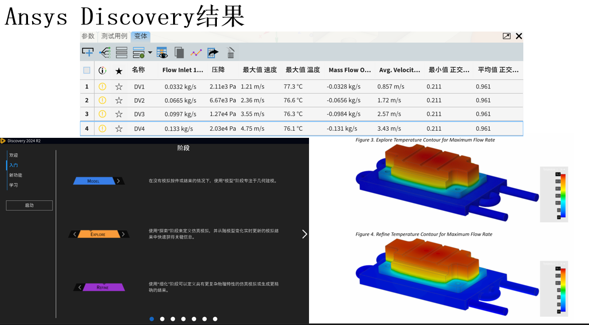Click the export table arrow icon
This screenshot has width=589, height=325.
click(x=213, y=52)
